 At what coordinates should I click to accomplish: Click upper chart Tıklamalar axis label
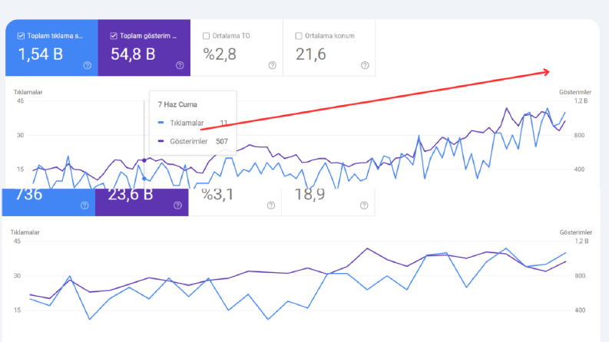point(28,92)
